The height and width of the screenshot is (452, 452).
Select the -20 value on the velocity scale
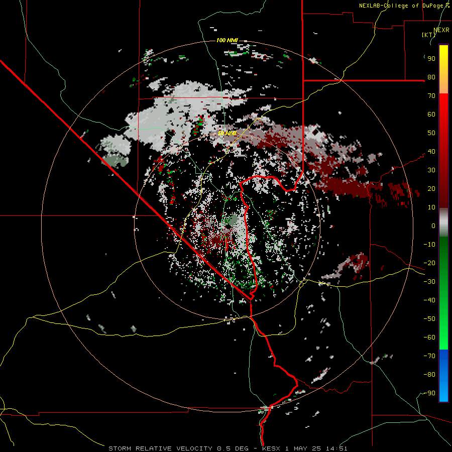(429, 263)
